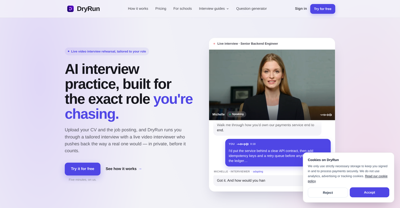Click the message about the payments service
The image size is (400, 208).
(267, 128)
